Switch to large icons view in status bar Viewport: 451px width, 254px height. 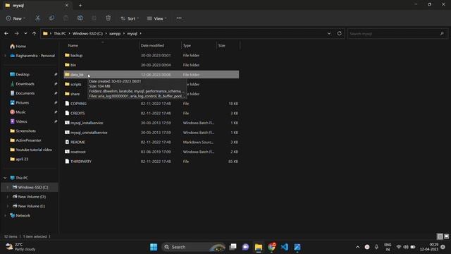click(x=446, y=236)
